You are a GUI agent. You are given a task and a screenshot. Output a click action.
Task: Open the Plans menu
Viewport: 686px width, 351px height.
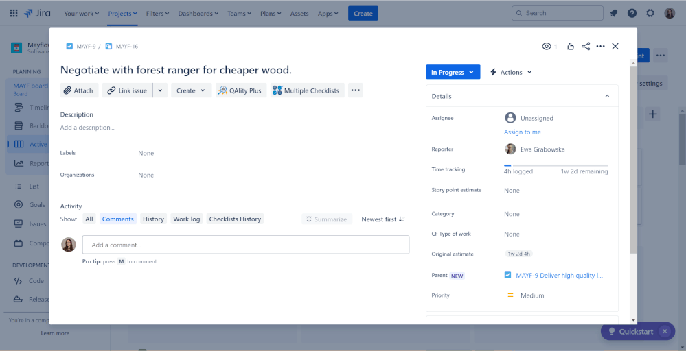pos(271,14)
